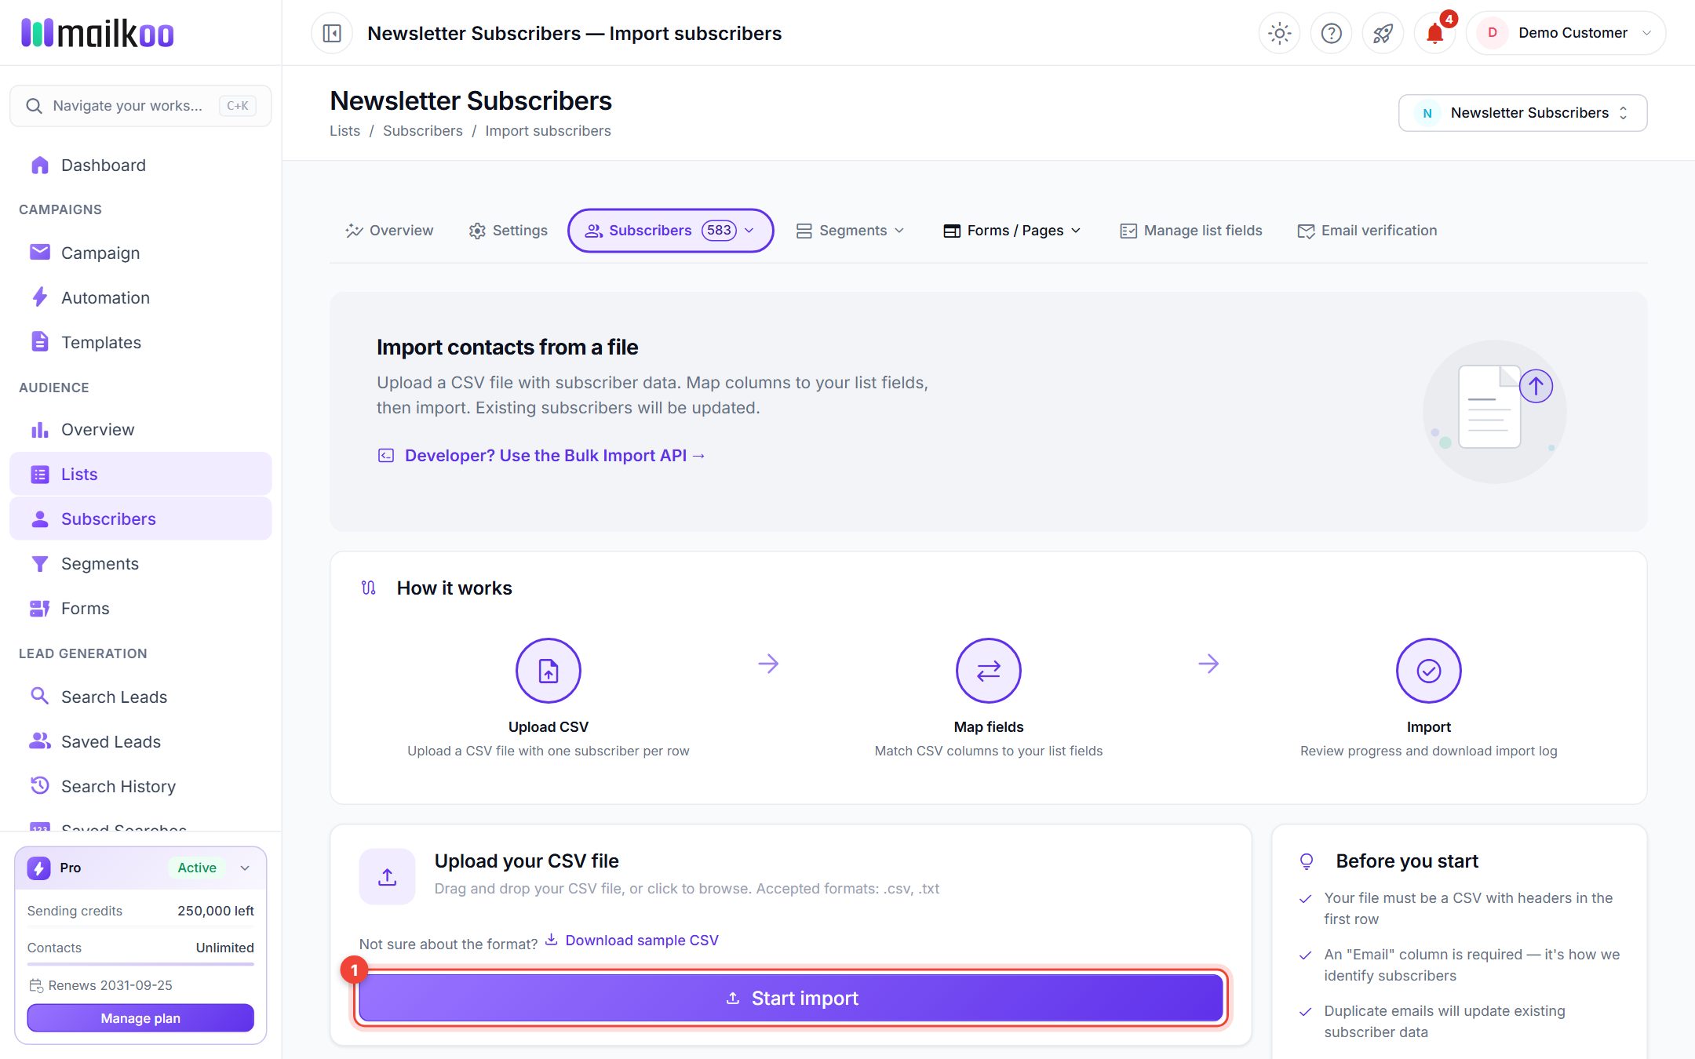Open help via question mark icon
This screenshot has height=1059, width=1695.
1331,33
